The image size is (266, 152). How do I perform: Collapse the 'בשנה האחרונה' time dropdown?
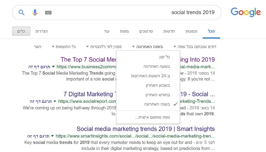point(148,47)
